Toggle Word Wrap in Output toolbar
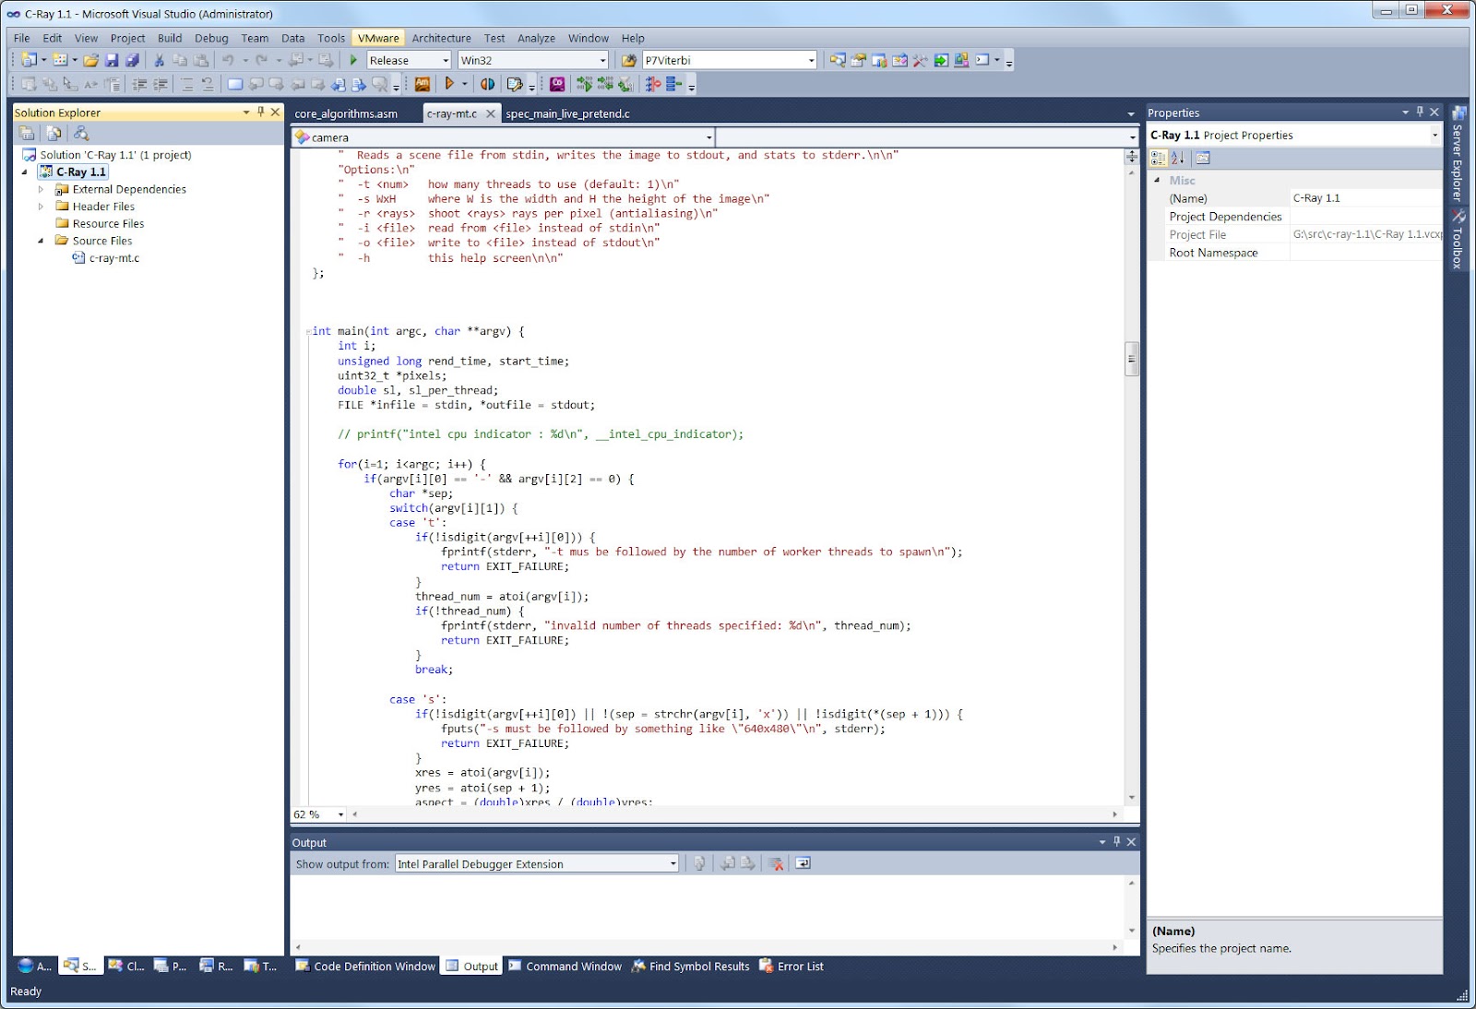The width and height of the screenshot is (1476, 1009). 803,863
